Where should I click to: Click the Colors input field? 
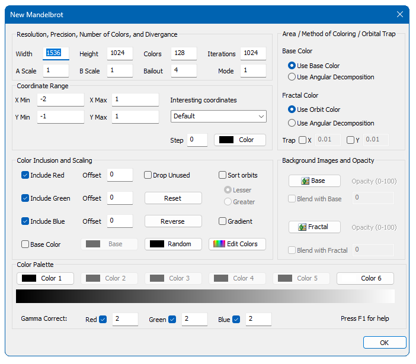click(184, 53)
